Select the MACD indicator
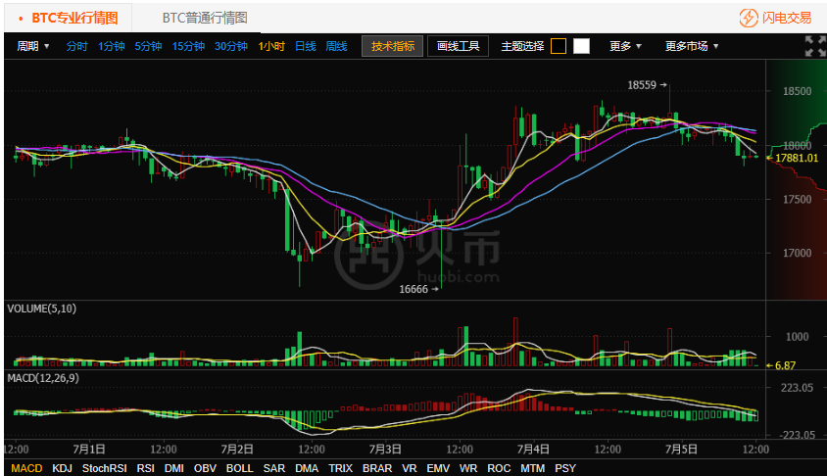 pos(26,468)
